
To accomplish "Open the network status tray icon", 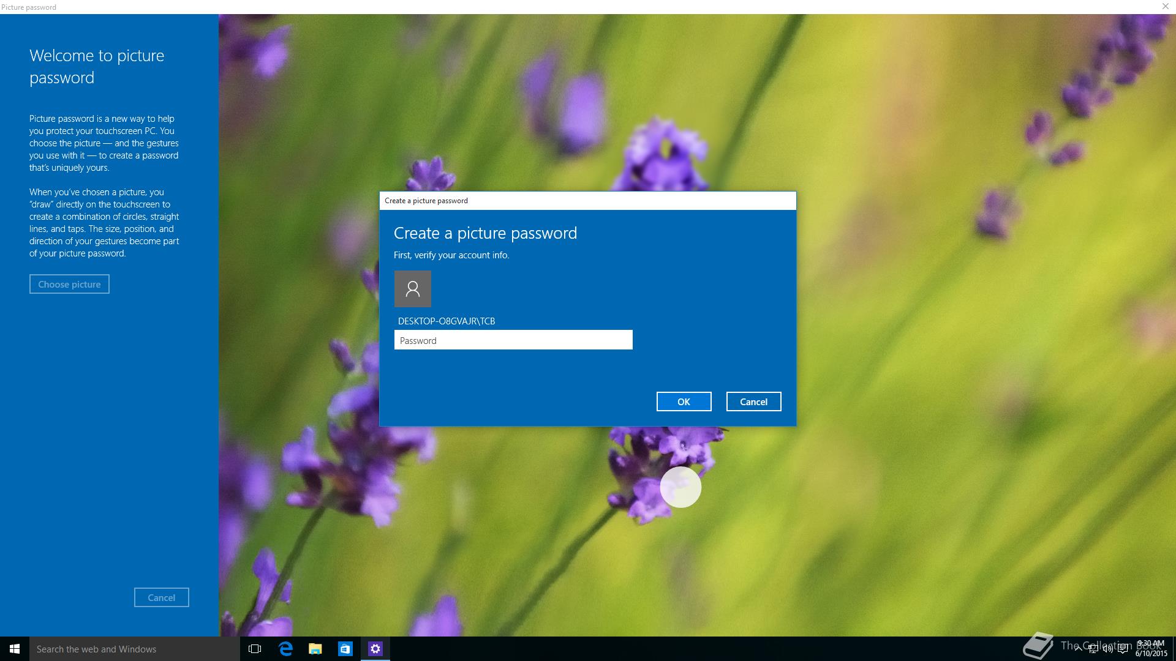I will click(1093, 649).
